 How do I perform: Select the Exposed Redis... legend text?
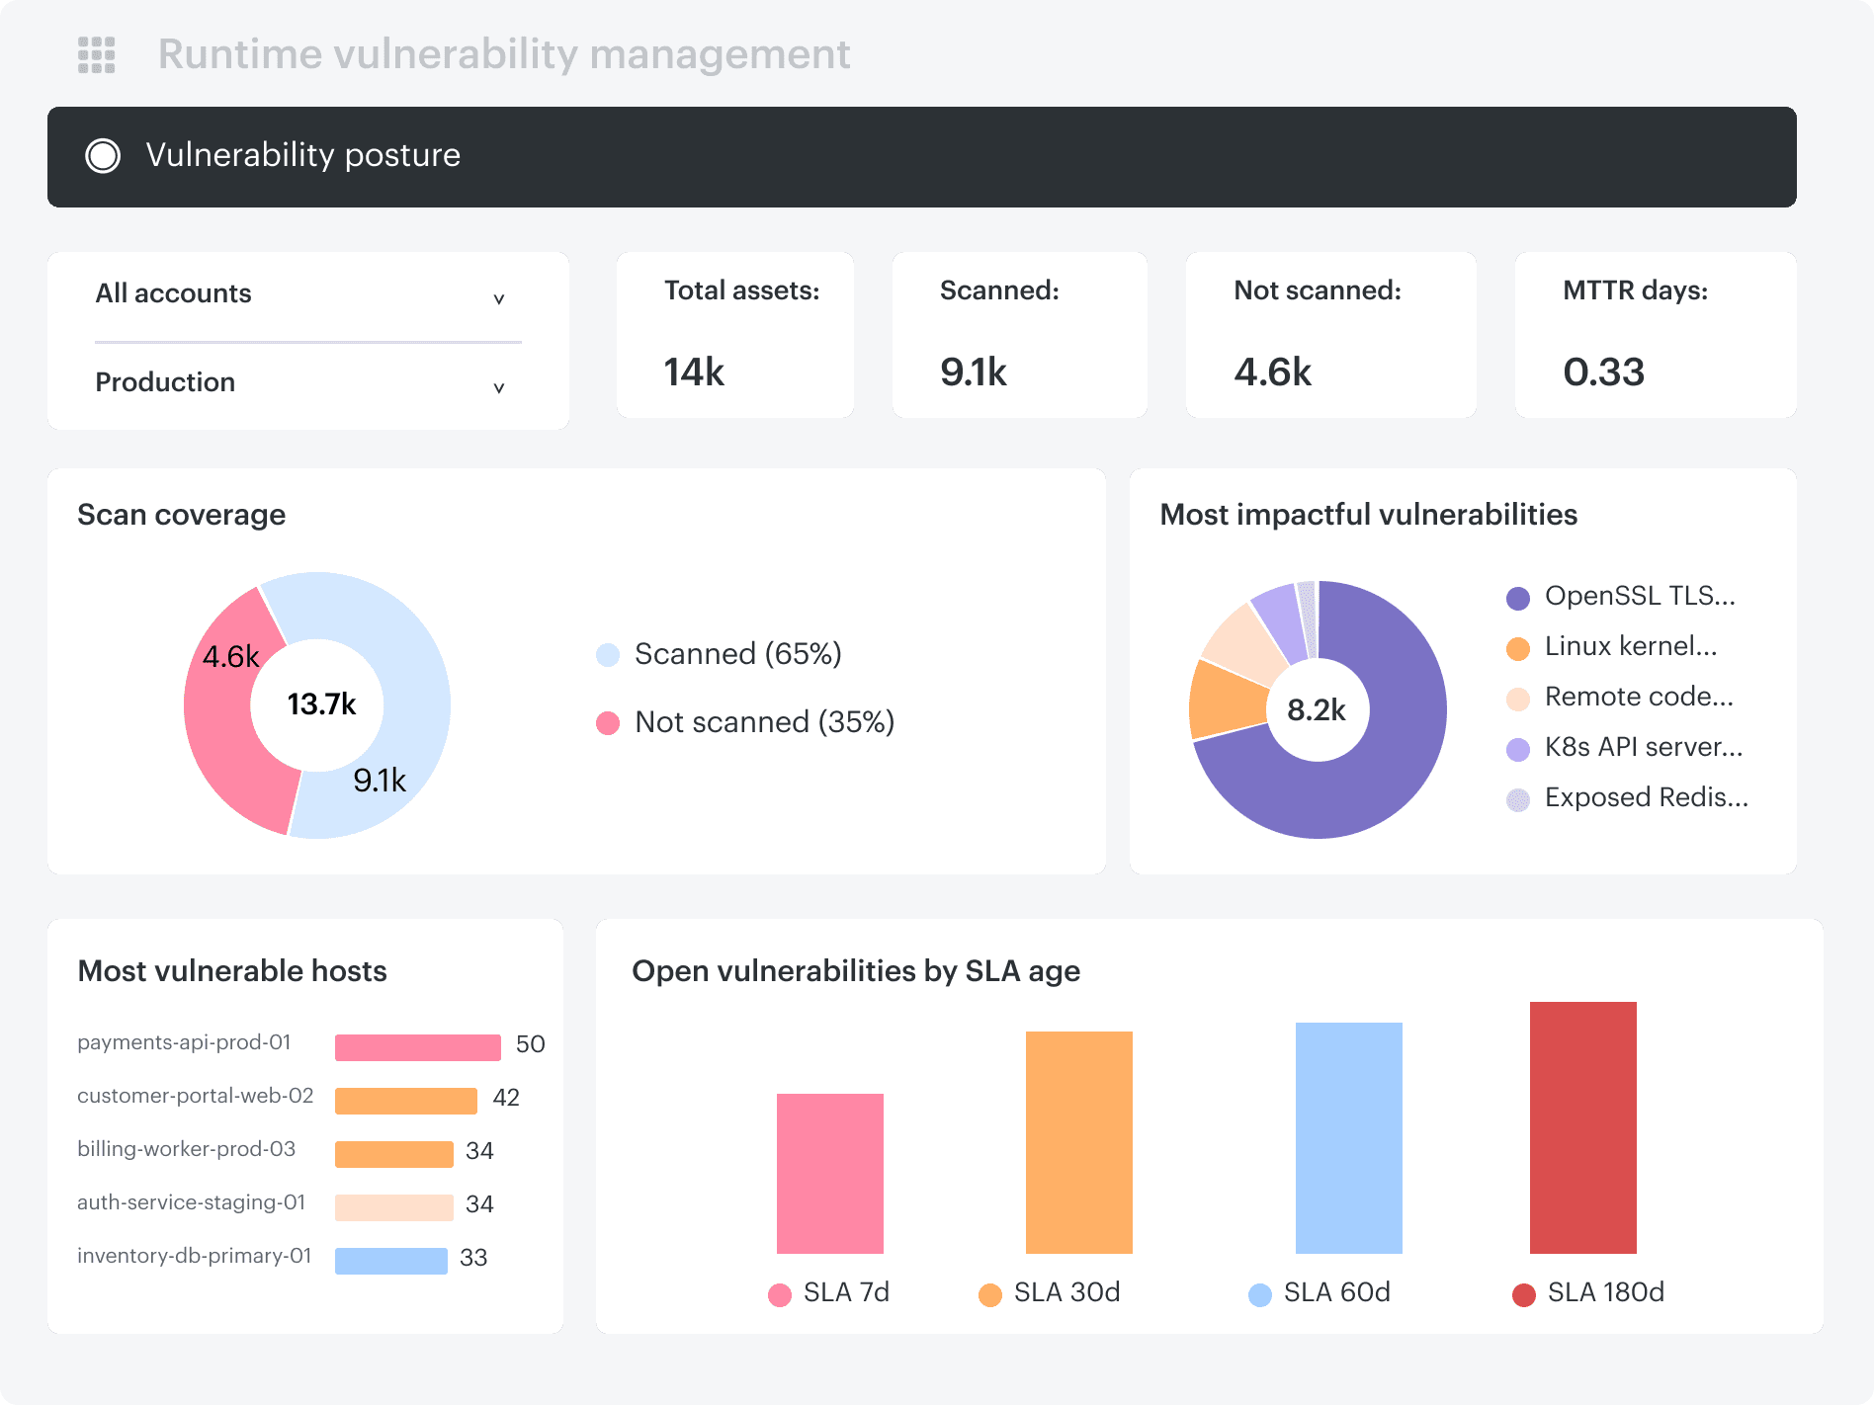click(x=1647, y=797)
